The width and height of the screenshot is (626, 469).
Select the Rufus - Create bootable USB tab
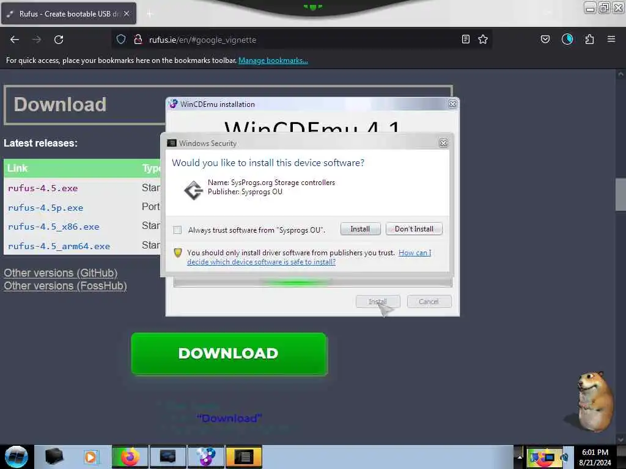68,13
